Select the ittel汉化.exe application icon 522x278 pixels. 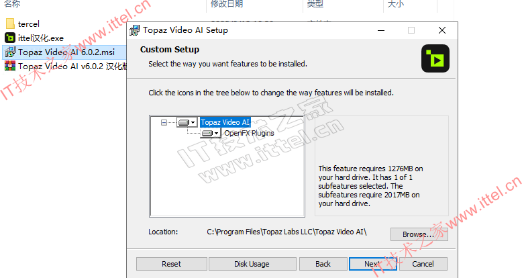[10, 38]
